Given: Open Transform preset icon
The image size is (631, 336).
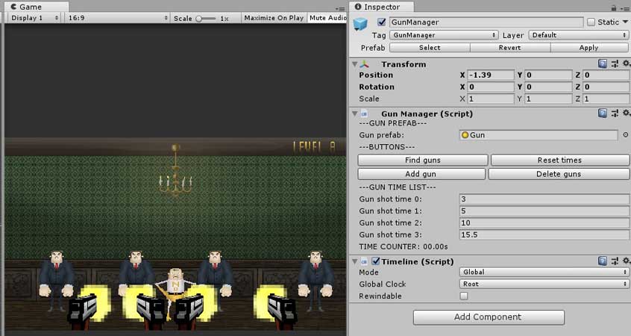Looking at the screenshot, I should (615, 63).
